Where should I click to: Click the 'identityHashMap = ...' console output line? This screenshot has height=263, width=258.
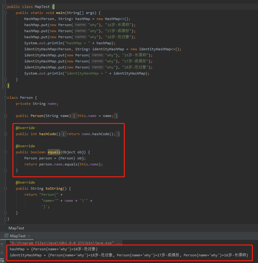pos(129,255)
